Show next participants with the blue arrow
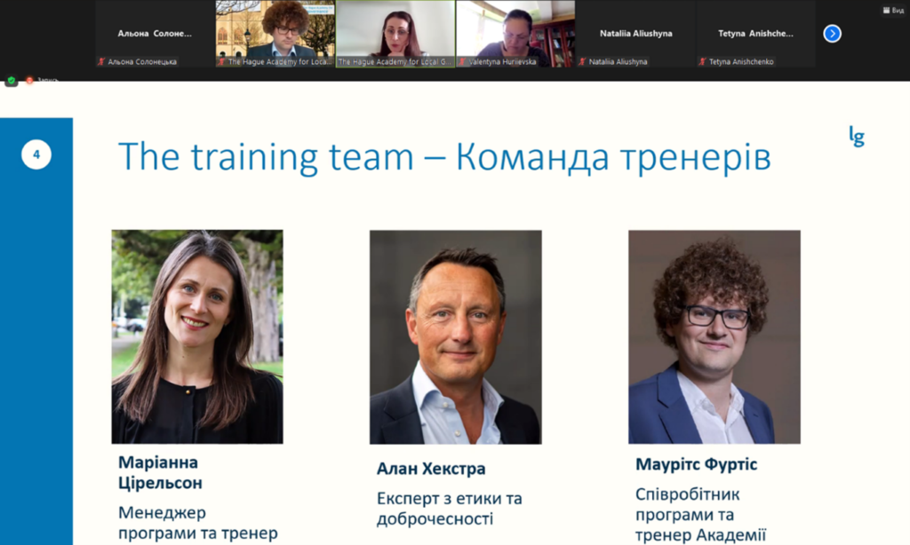This screenshot has height=545, width=910. tap(832, 34)
